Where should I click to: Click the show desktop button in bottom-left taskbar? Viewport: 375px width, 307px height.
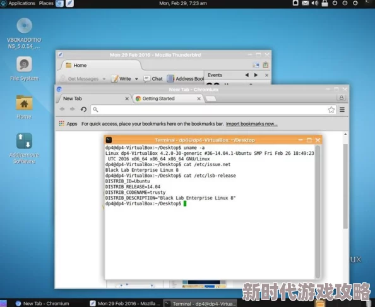(x=3, y=303)
